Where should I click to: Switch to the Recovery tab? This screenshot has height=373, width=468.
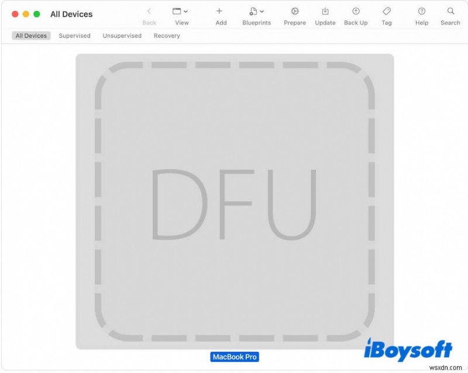coord(167,36)
